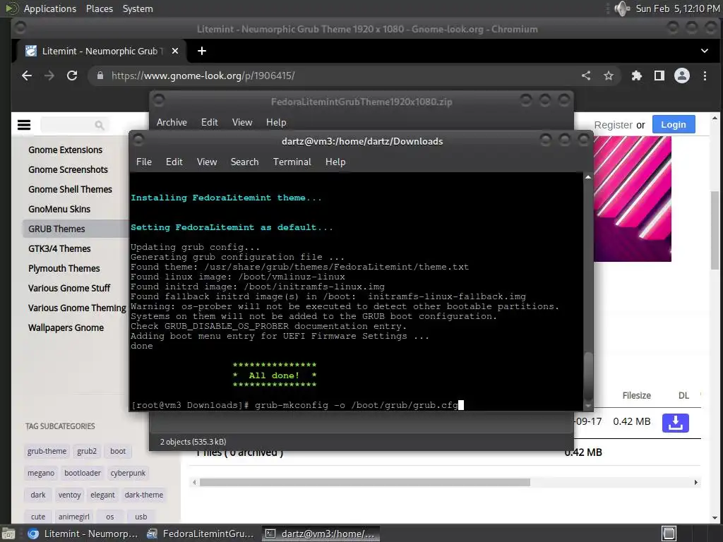The width and height of the screenshot is (723, 542).
Task: Open the Places menu
Action: [x=100, y=8]
